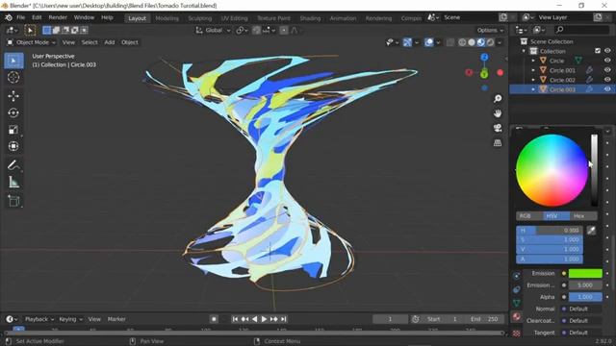
Task: Switch to rendered viewport shading
Action: (x=490, y=42)
